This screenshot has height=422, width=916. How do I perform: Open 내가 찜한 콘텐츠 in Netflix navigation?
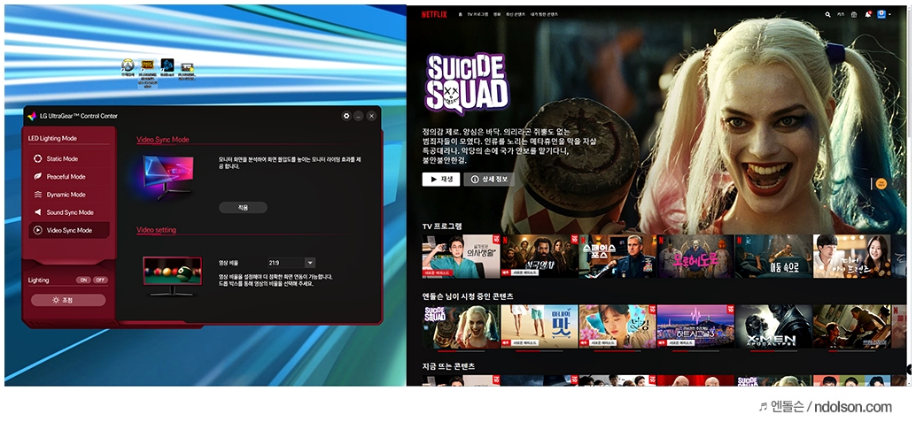(544, 14)
